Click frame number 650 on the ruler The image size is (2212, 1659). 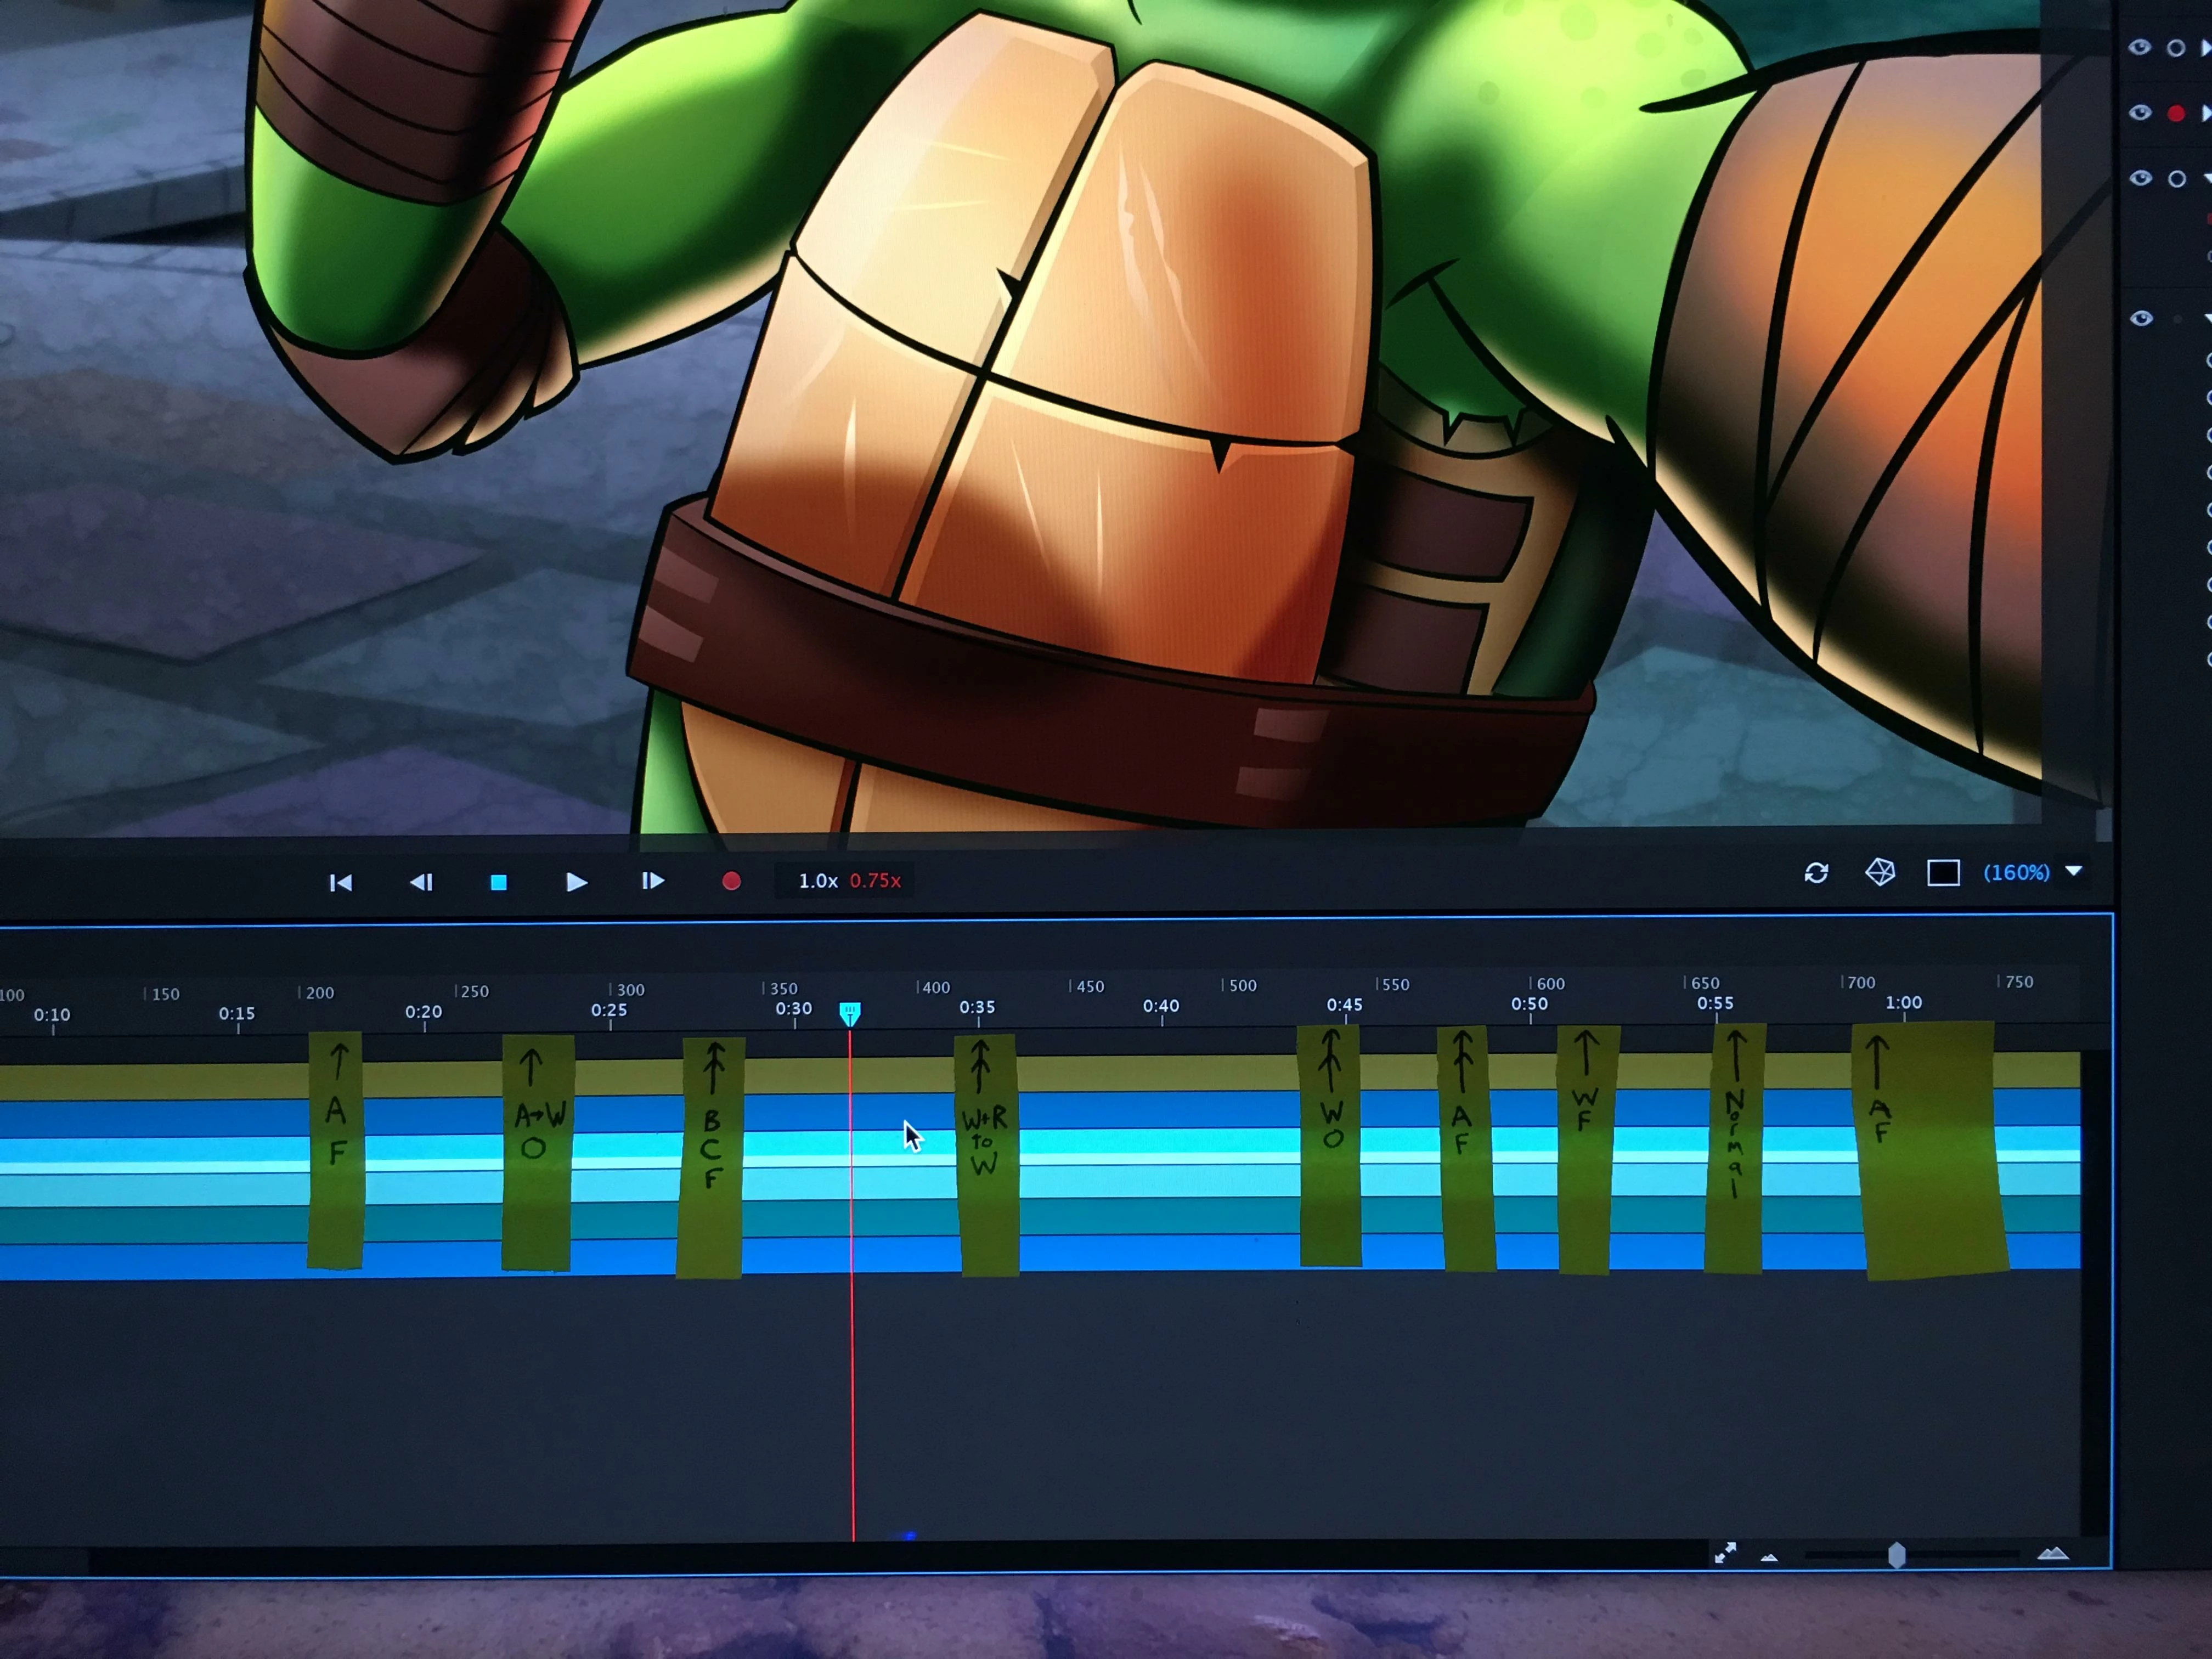[1706, 983]
